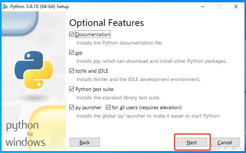Click the pip description text

pos(151,61)
